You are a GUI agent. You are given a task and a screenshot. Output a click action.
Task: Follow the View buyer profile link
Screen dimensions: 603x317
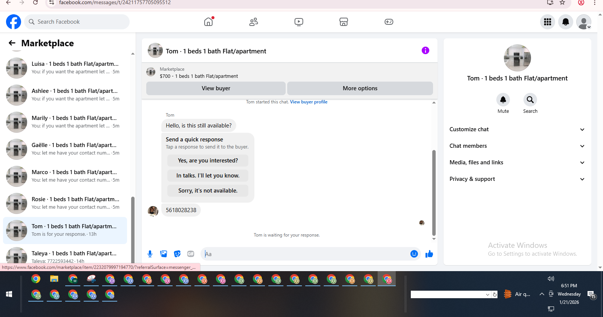[309, 102]
